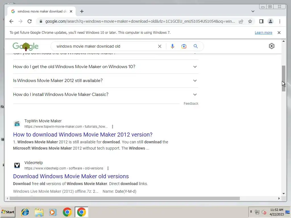
Task: Reload the current page
Action: click(30, 21)
